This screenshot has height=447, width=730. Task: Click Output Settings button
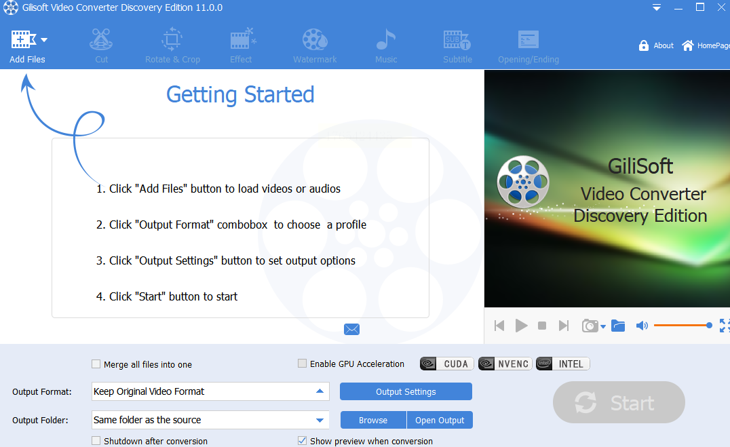point(406,391)
